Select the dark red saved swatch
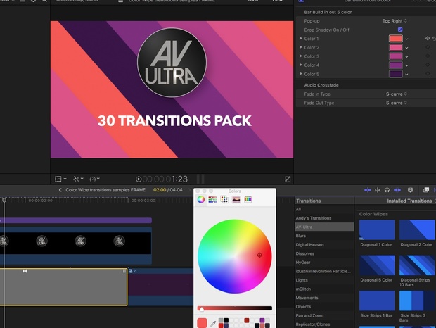Viewport: 436px width, 328px height. pyautogui.click(x=247, y=320)
